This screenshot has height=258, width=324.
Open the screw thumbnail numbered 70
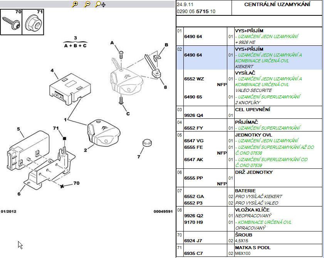click(x=11, y=22)
